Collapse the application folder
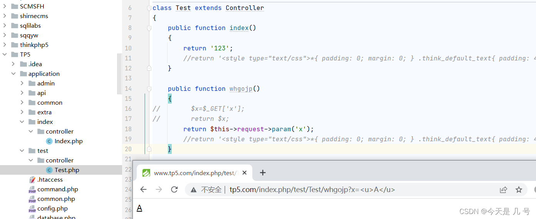This screenshot has width=536, height=219. pyautogui.click(x=13, y=74)
